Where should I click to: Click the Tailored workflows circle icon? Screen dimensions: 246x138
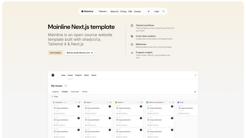(x=132, y=25)
